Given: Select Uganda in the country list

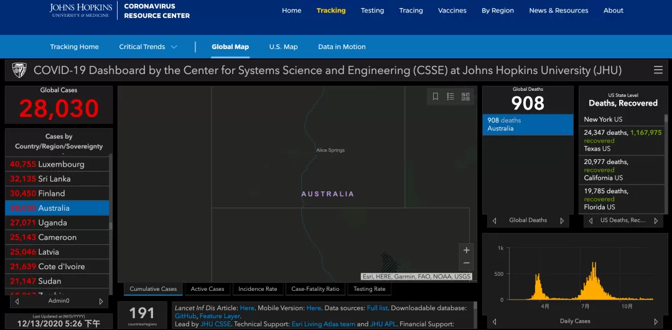Looking at the screenshot, I should [57, 222].
